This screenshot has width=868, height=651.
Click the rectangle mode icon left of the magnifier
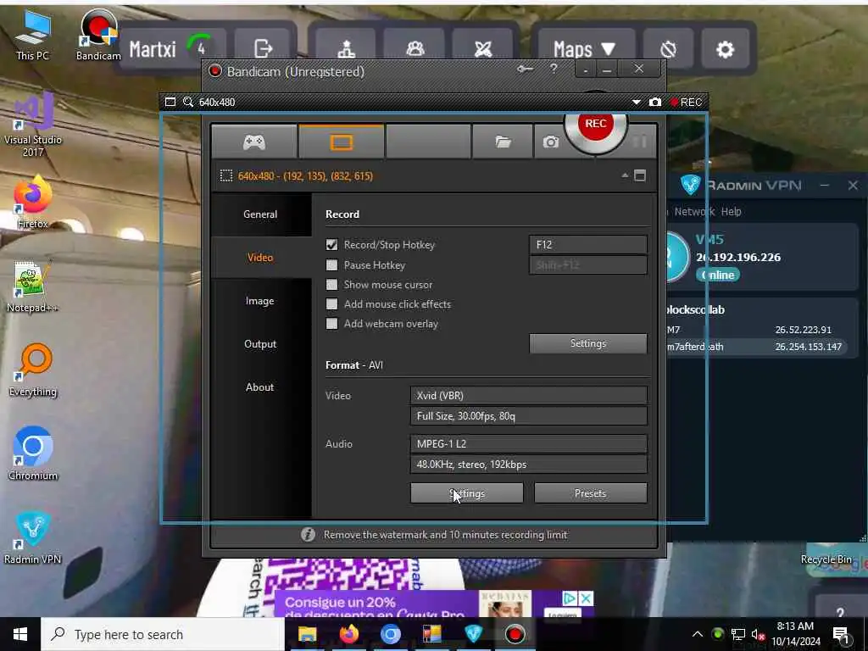(170, 102)
